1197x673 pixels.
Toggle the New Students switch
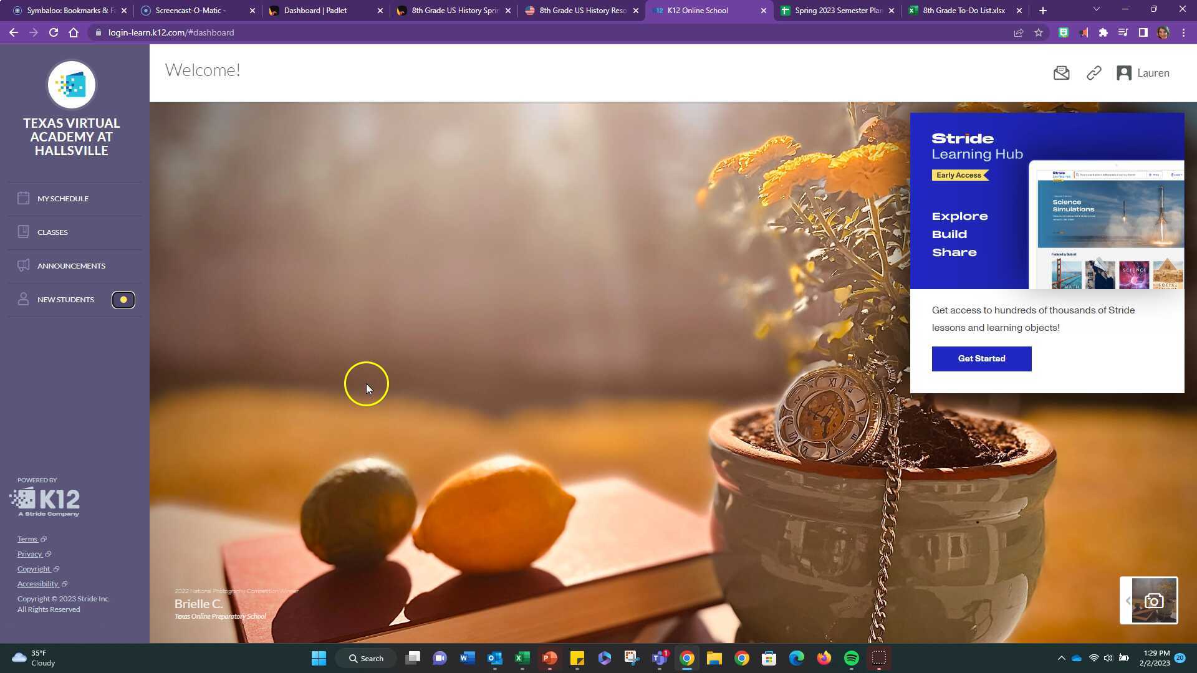(x=123, y=300)
